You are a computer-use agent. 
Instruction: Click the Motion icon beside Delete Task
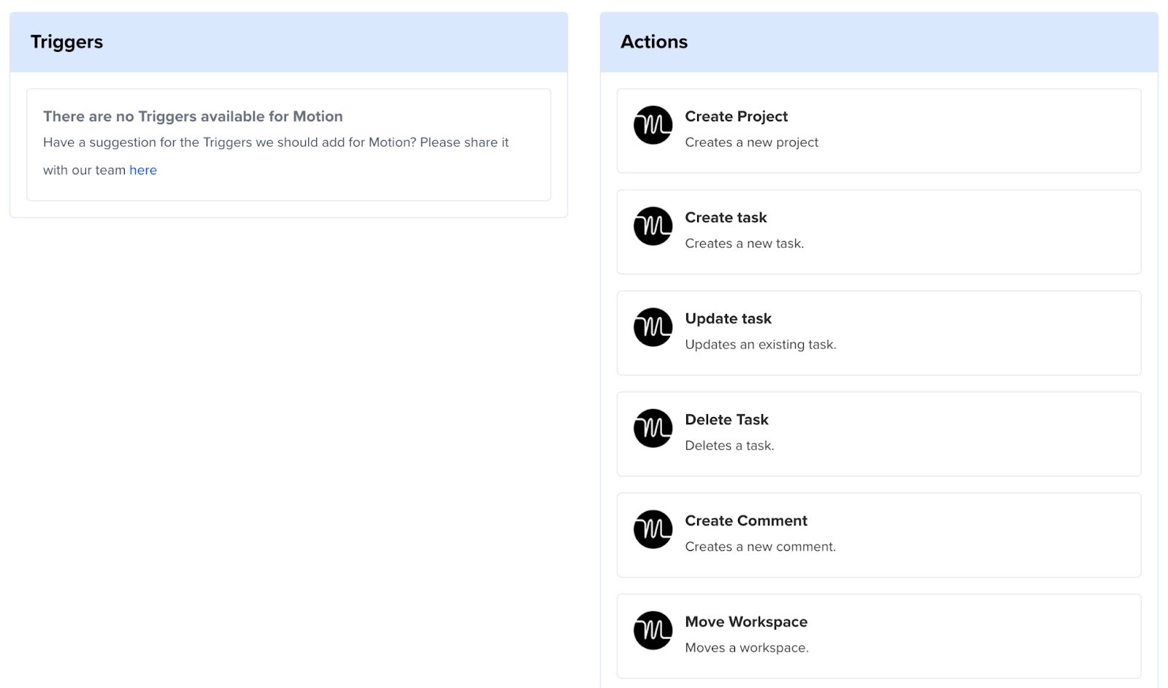tap(653, 428)
